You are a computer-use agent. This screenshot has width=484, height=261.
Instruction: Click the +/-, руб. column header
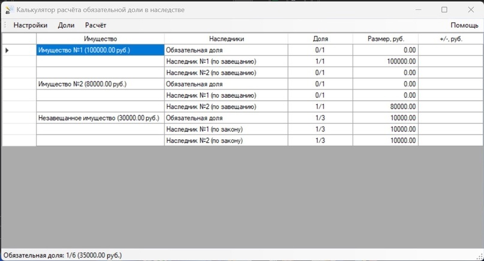451,39
